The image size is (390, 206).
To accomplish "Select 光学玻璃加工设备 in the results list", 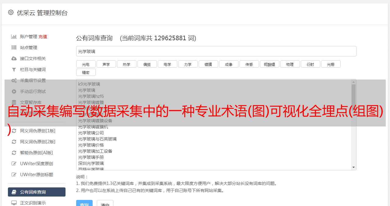I will (x=95, y=151).
